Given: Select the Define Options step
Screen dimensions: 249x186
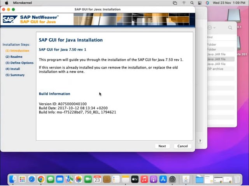Looking at the screenshot, I should [19, 63].
